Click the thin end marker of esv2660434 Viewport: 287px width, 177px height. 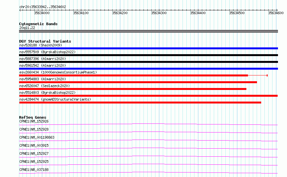[x=267, y=75]
